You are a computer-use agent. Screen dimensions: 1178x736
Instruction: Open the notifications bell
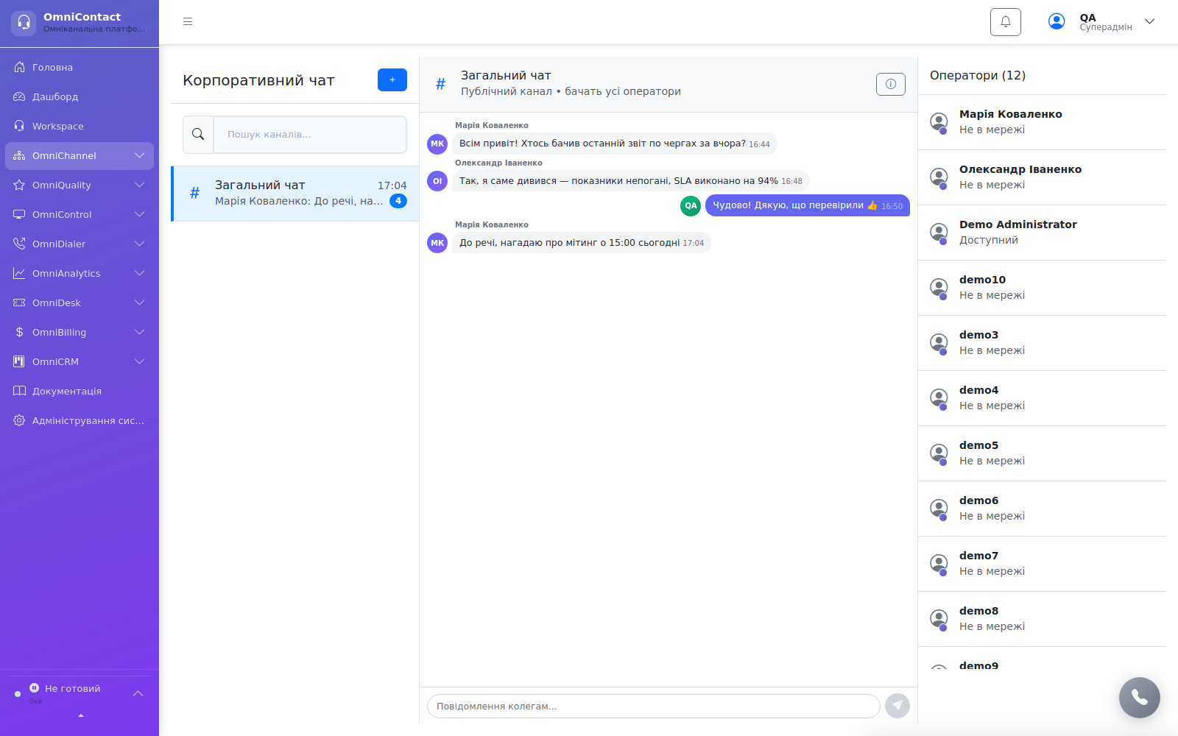pyautogui.click(x=1006, y=22)
